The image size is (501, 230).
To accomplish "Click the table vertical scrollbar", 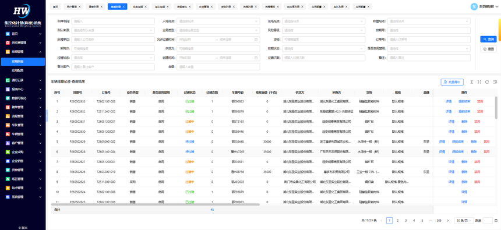I will [496, 108].
